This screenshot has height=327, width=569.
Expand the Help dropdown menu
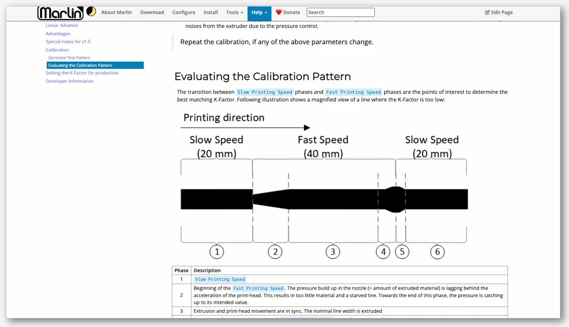pyautogui.click(x=259, y=13)
